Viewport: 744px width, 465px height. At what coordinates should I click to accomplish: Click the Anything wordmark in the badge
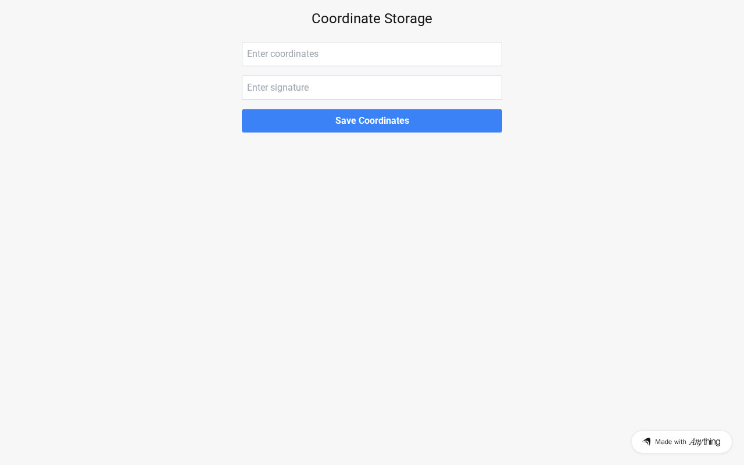click(x=704, y=442)
